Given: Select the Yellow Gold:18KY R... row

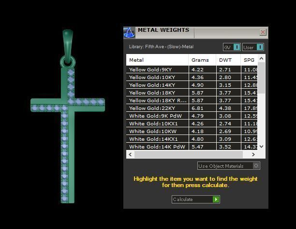Looking at the screenshot, I should point(192,100).
